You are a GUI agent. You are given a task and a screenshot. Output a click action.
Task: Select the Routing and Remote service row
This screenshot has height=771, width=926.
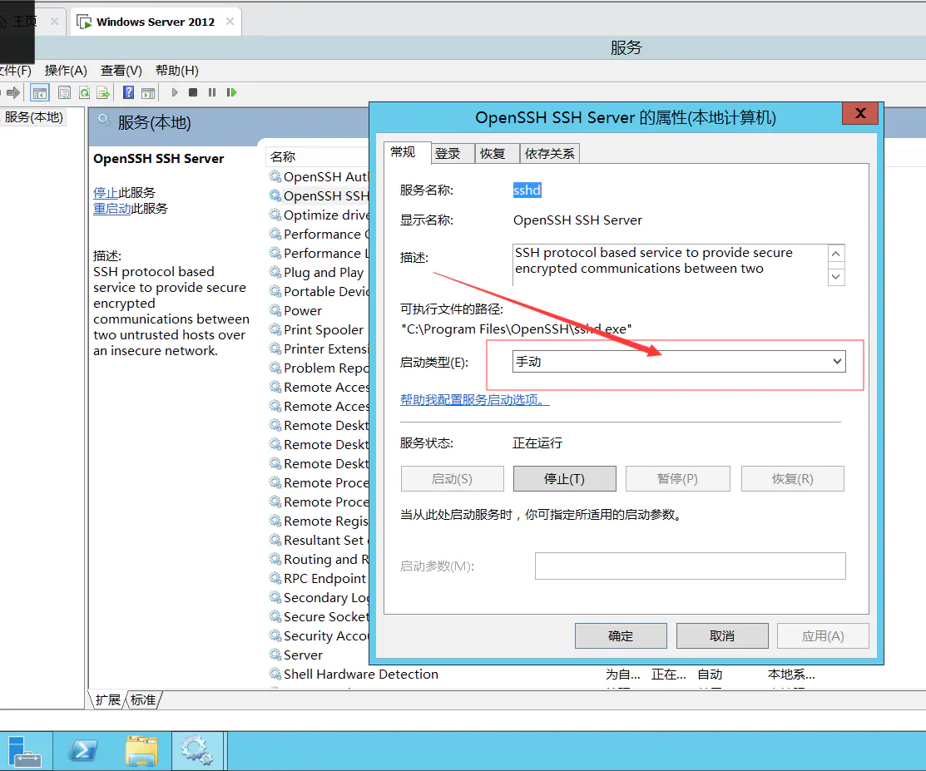point(319,559)
